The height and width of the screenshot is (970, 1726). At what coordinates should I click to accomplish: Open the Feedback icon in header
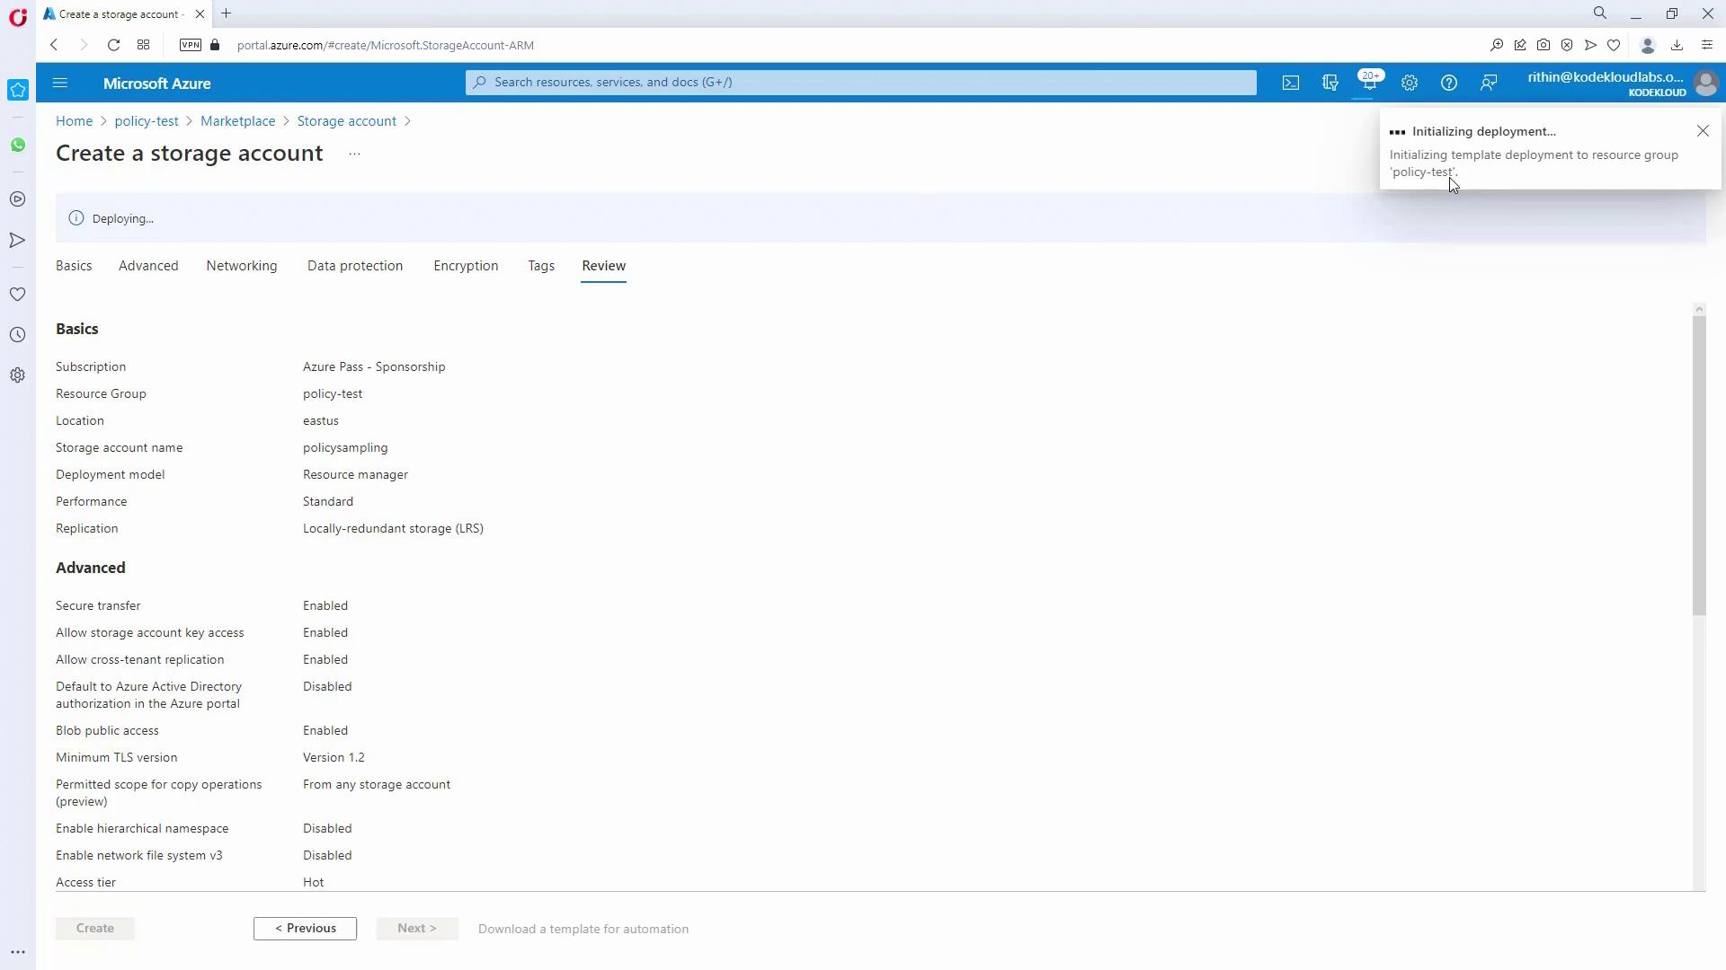point(1489,83)
